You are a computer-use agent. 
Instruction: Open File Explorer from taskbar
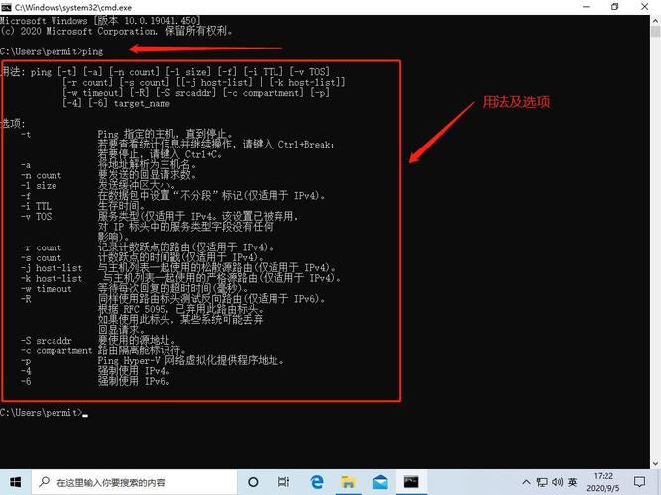(348, 482)
